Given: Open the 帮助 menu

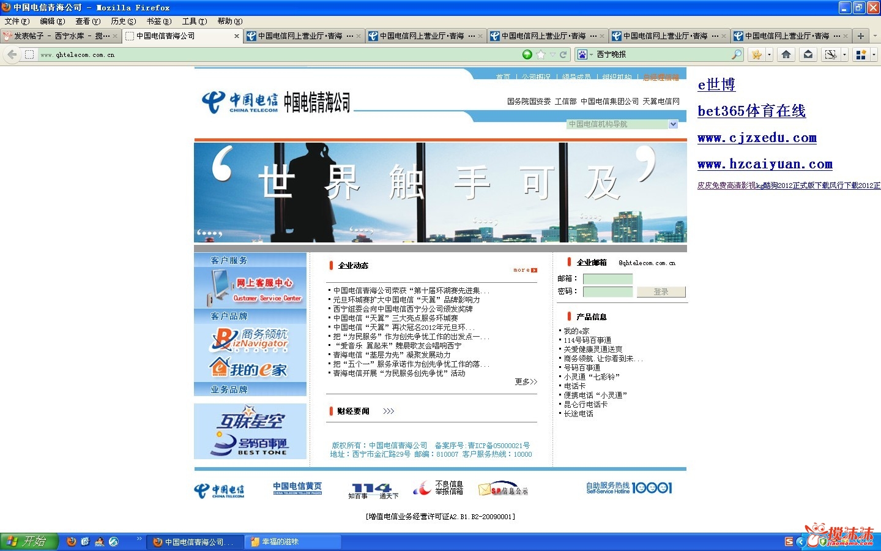Looking at the screenshot, I should [x=230, y=21].
